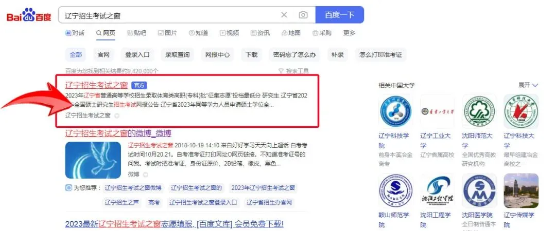Open 沈阳工程学院 logo

point(438,191)
